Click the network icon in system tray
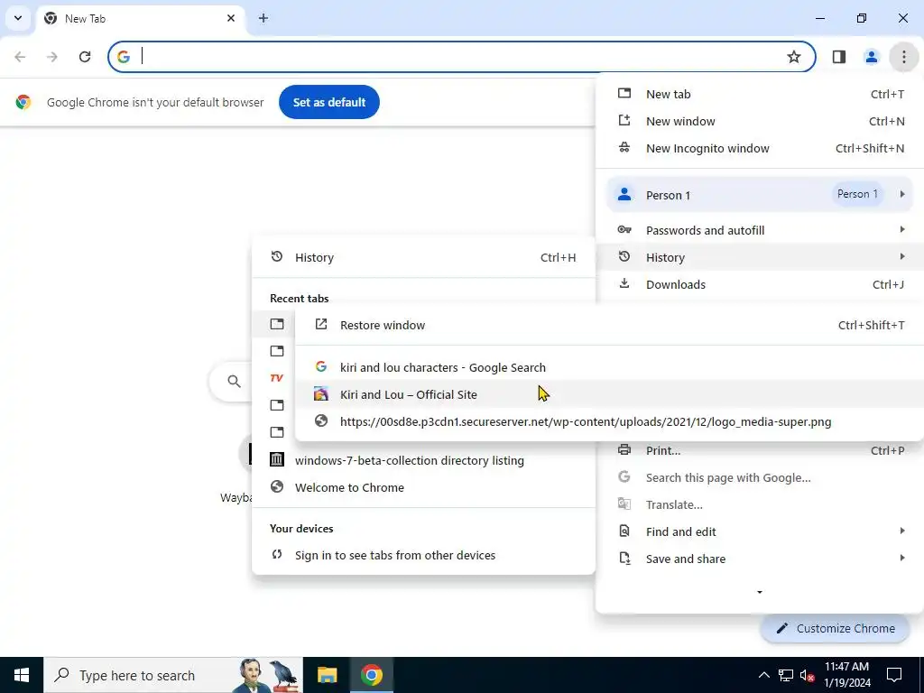 click(x=786, y=675)
